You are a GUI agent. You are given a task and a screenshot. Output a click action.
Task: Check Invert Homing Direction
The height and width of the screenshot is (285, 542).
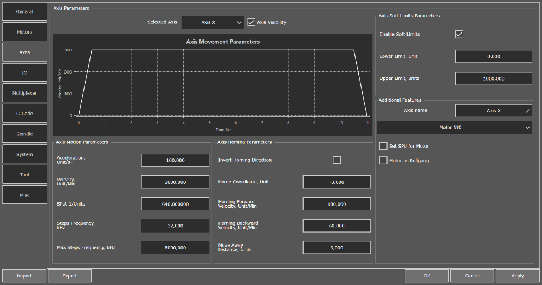click(x=337, y=160)
